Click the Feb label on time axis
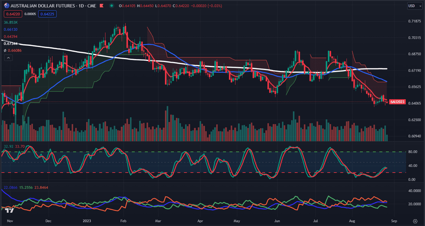 pyautogui.click(x=123, y=220)
